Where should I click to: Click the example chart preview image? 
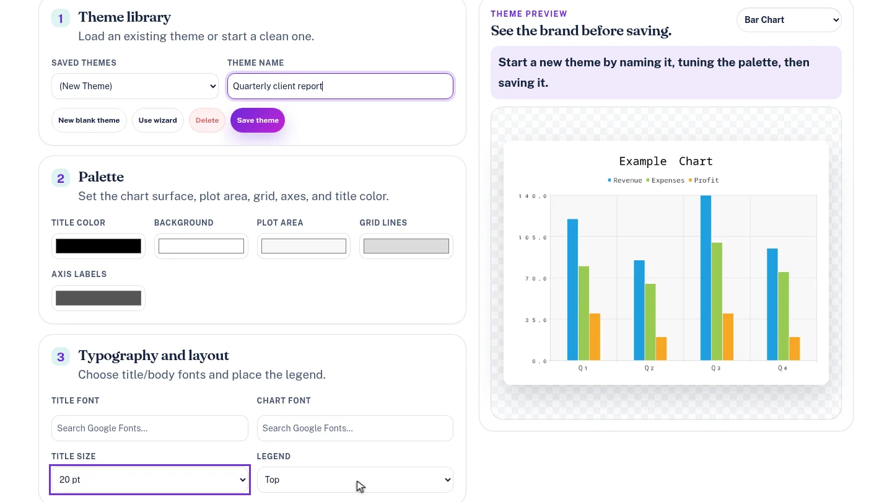666,263
